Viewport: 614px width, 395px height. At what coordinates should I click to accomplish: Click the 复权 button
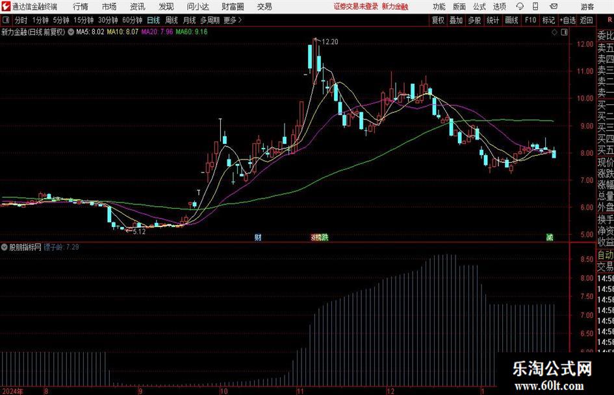pos(438,20)
